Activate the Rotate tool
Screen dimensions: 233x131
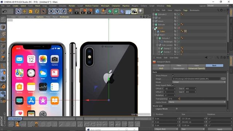tap(37, 11)
